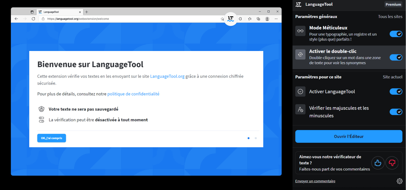406x190 pixels.
Task: Select the LanguageTool browser tab
Action: tap(60, 12)
